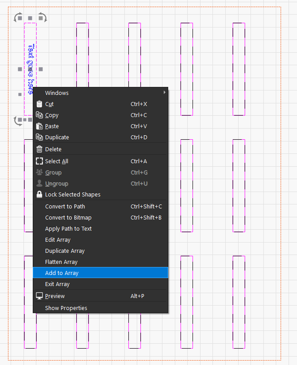Click the Copy icon in context menu
The height and width of the screenshot is (365, 297).
pyautogui.click(x=39, y=115)
